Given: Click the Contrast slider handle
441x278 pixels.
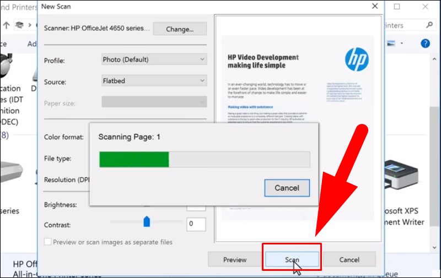Looking at the screenshot, I should click(147, 221).
